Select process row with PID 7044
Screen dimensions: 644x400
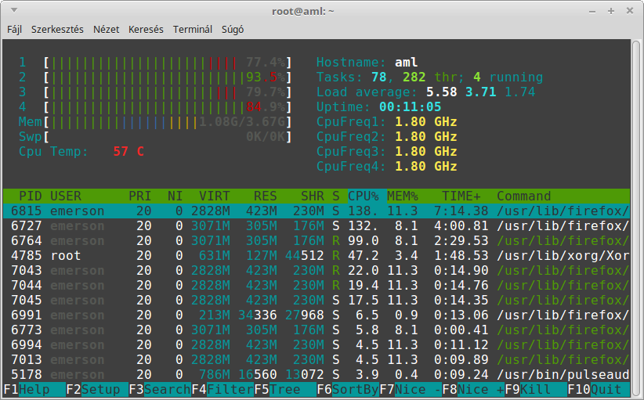pyautogui.click(x=317, y=285)
